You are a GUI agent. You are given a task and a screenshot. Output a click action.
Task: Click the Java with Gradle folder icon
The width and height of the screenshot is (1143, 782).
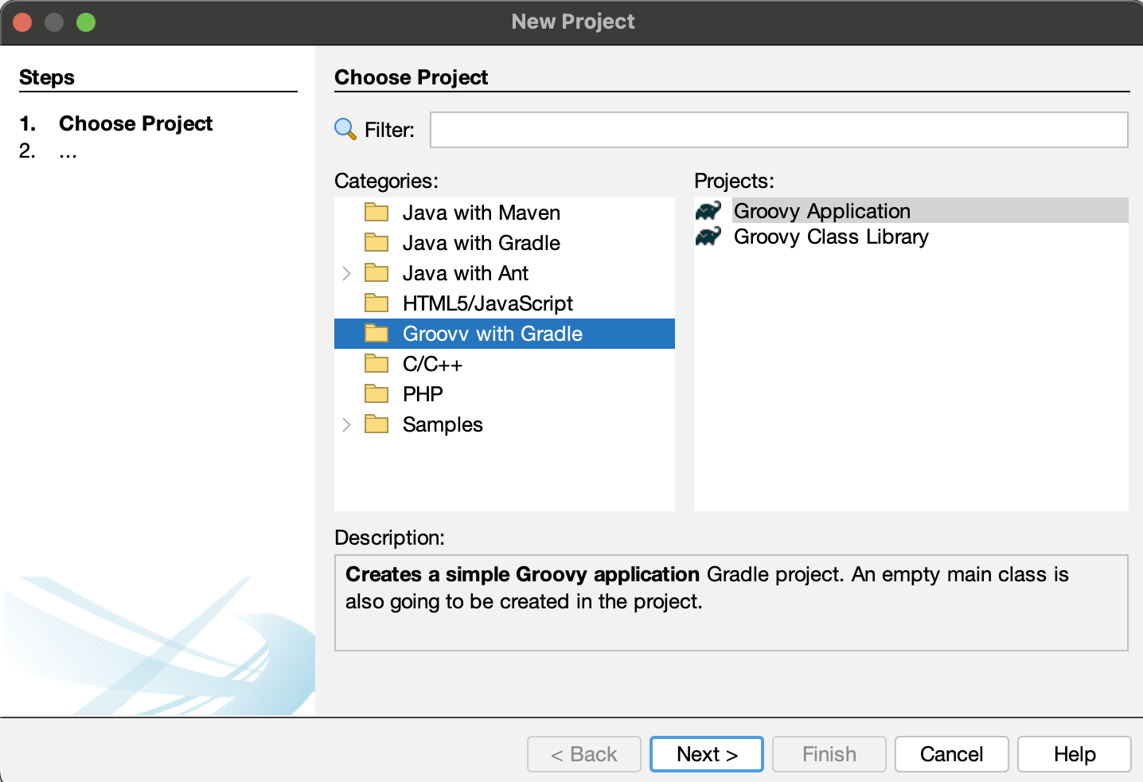(376, 243)
